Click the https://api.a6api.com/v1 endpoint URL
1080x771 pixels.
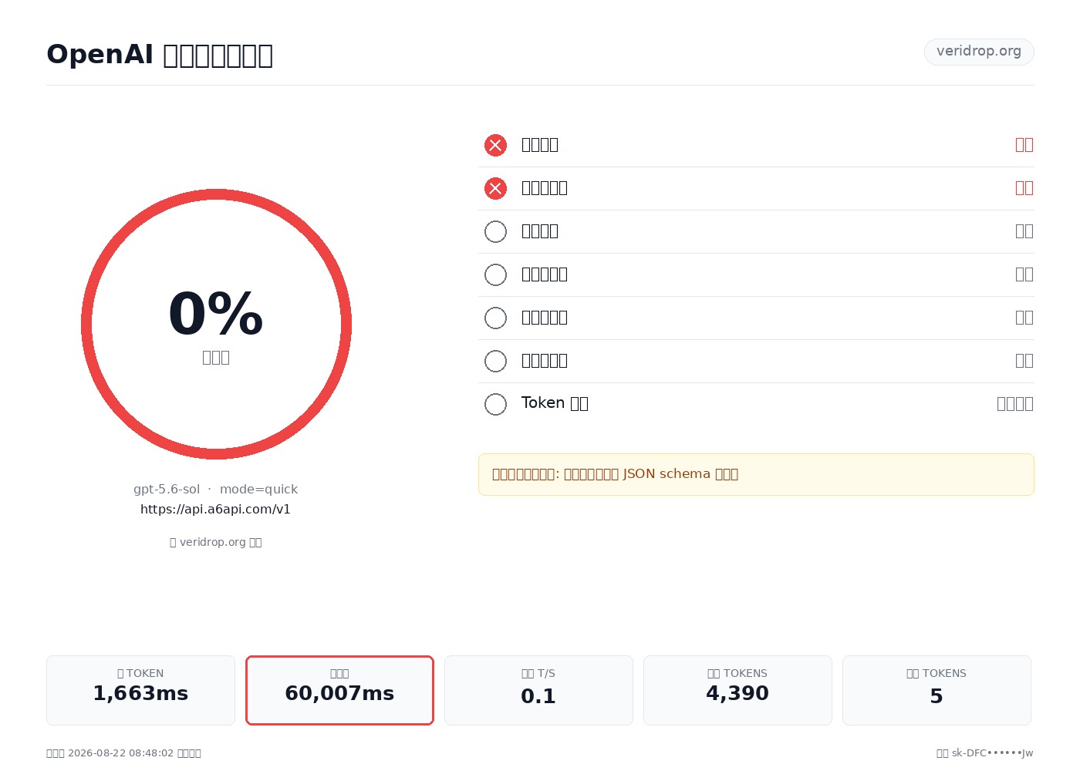pyautogui.click(x=215, y=509)
